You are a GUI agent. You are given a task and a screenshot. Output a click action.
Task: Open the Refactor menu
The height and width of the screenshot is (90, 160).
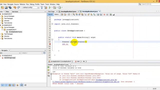(22, 4)
